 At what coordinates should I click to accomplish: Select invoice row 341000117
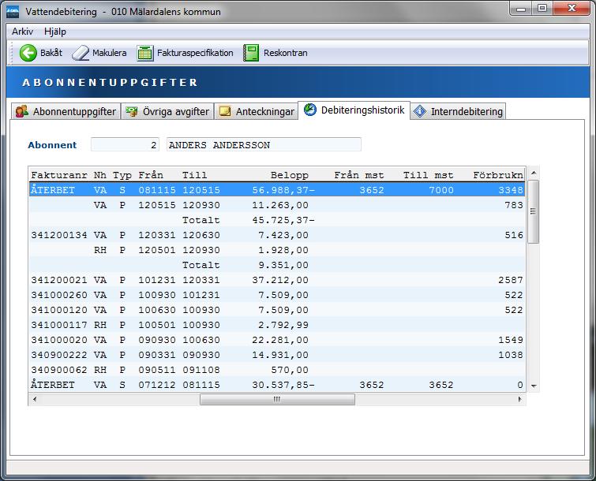click(x=277, y=325)
